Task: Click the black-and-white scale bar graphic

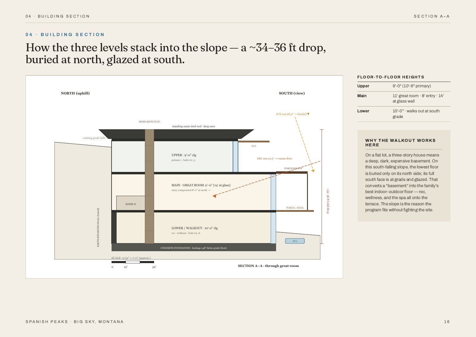Action: coord(133,262)
